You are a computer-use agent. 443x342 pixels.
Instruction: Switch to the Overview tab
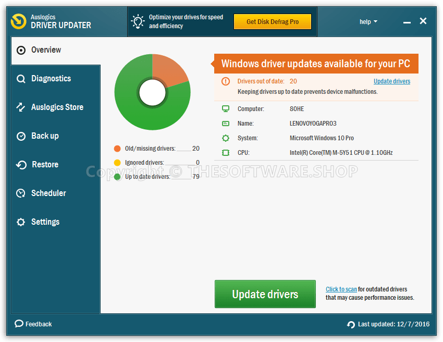point(56,51)
